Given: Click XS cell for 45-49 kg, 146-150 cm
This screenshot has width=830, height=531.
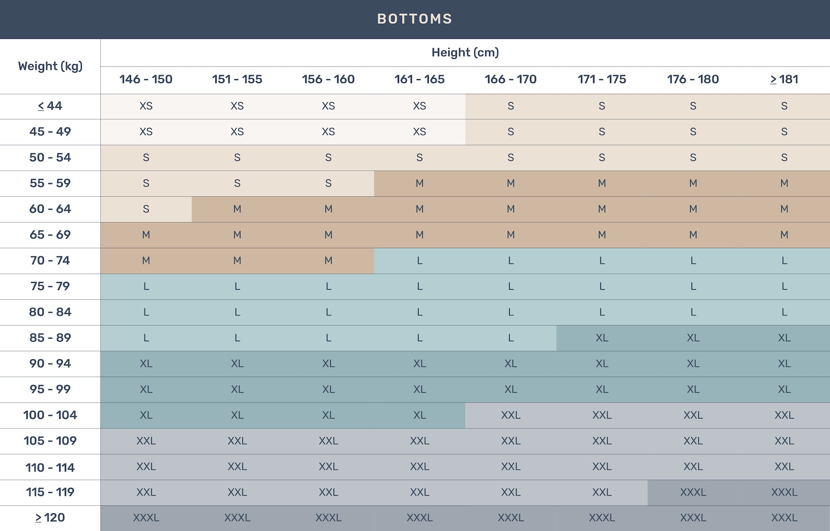Looking at the screenshot, I should 146,132.
